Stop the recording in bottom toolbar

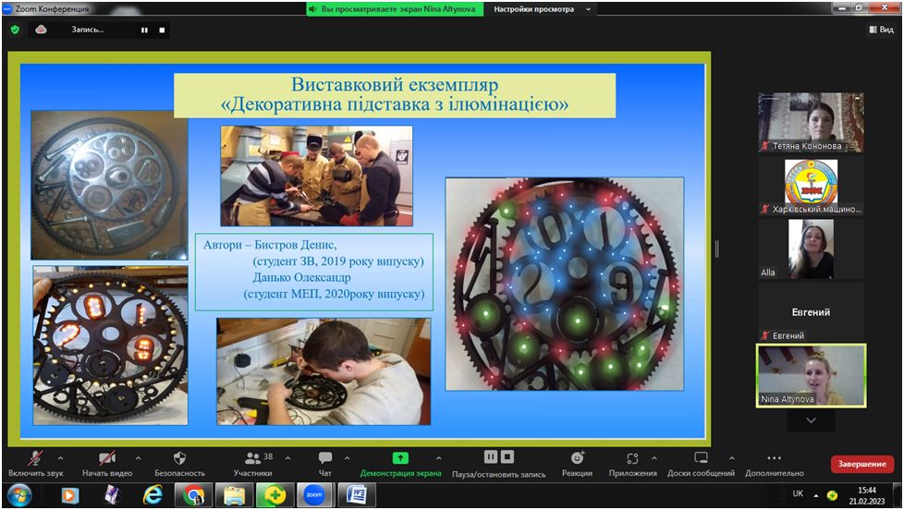tap(507, 457)
